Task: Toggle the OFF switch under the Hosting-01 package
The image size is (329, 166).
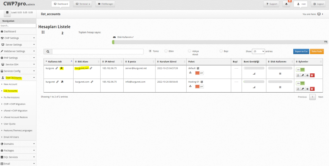Action: pos(199,86)
